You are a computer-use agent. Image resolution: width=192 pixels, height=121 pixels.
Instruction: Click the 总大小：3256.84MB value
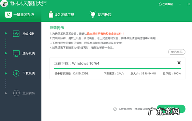(x=143, y=74)
